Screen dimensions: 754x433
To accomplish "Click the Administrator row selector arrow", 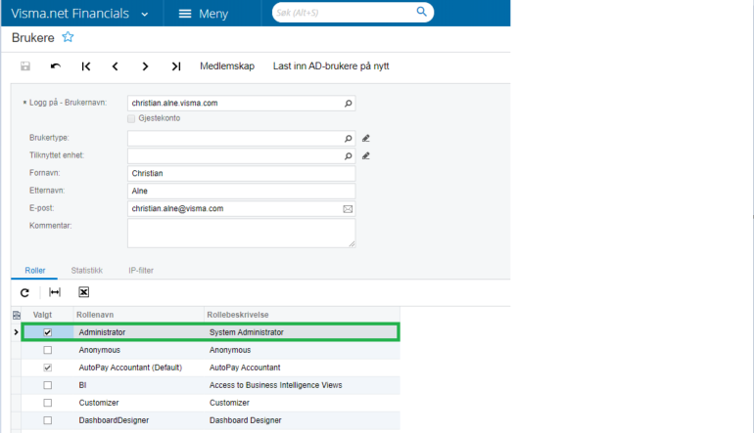I will 16,332.
